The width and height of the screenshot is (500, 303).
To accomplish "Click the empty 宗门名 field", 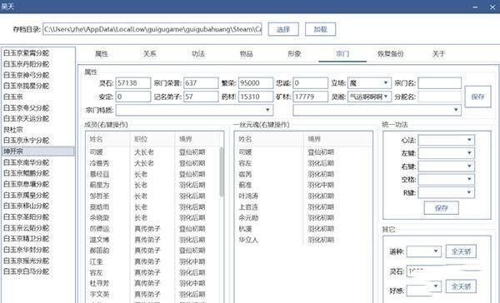I will coord(439,83).
